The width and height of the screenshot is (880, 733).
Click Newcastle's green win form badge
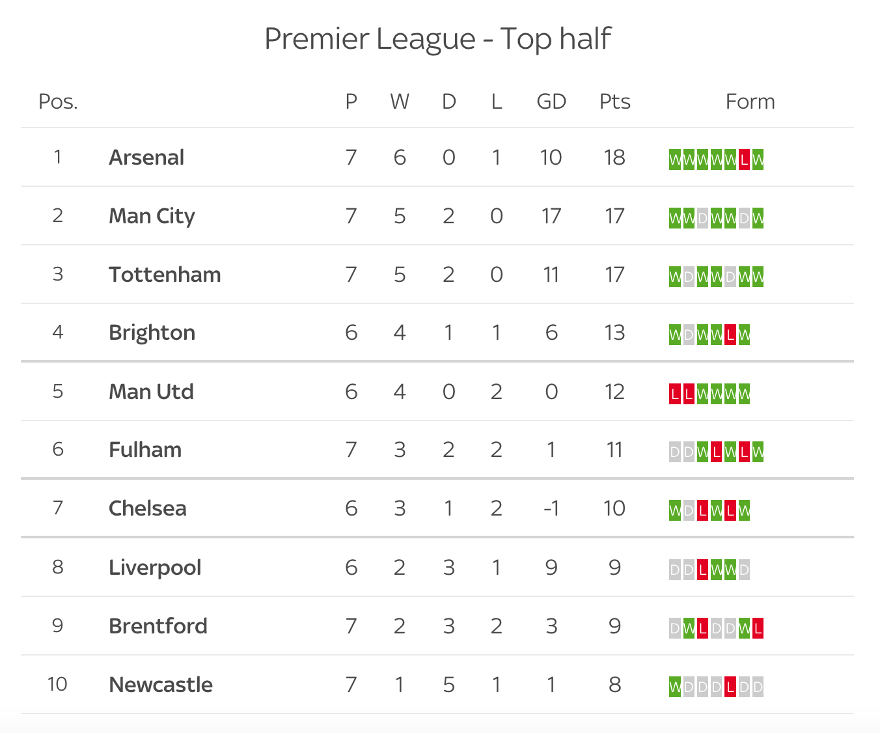[x=675, y=687]
